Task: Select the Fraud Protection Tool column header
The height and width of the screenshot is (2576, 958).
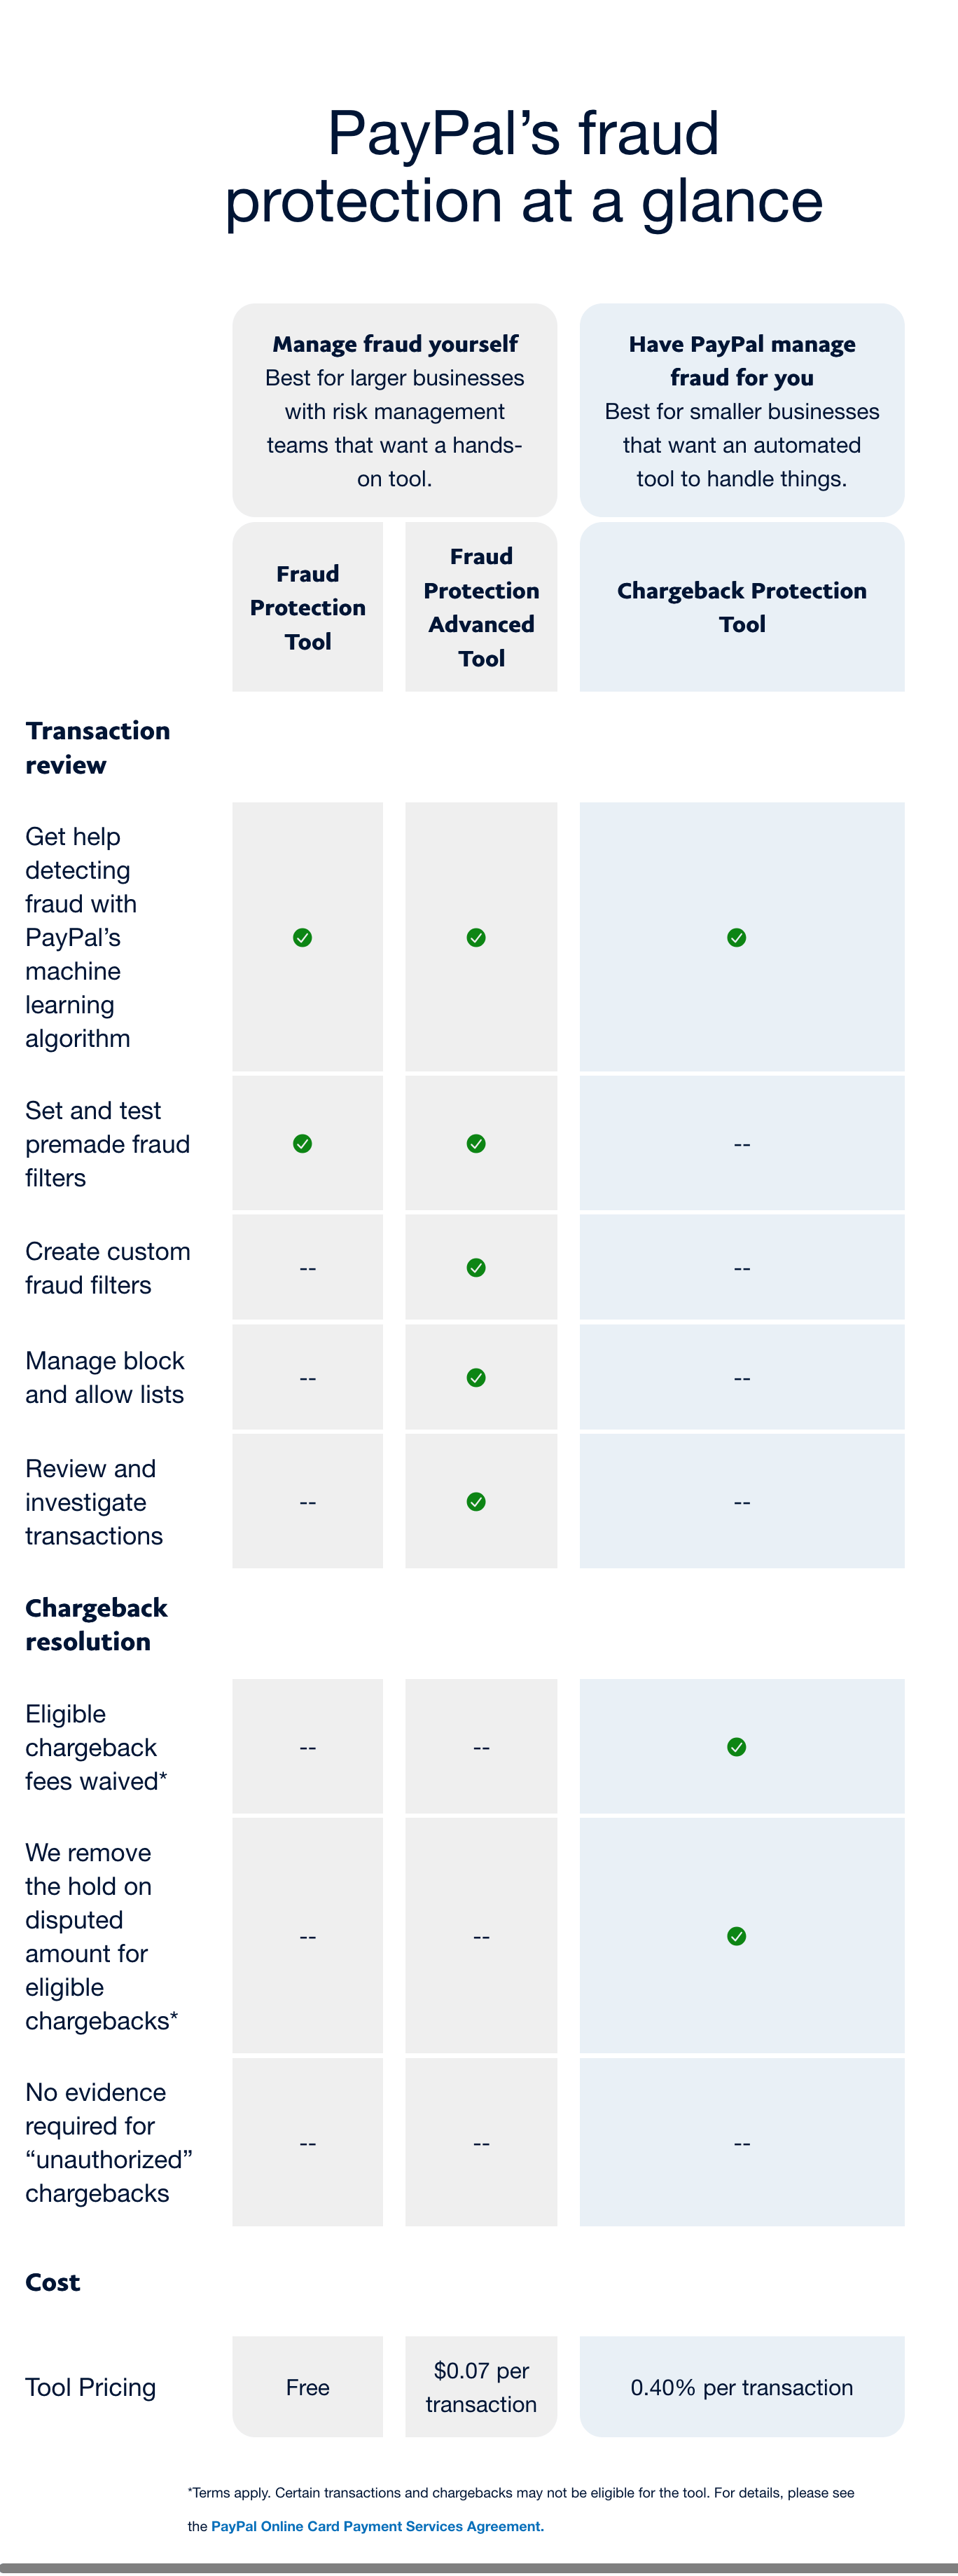Action: (x=307, y=607)
